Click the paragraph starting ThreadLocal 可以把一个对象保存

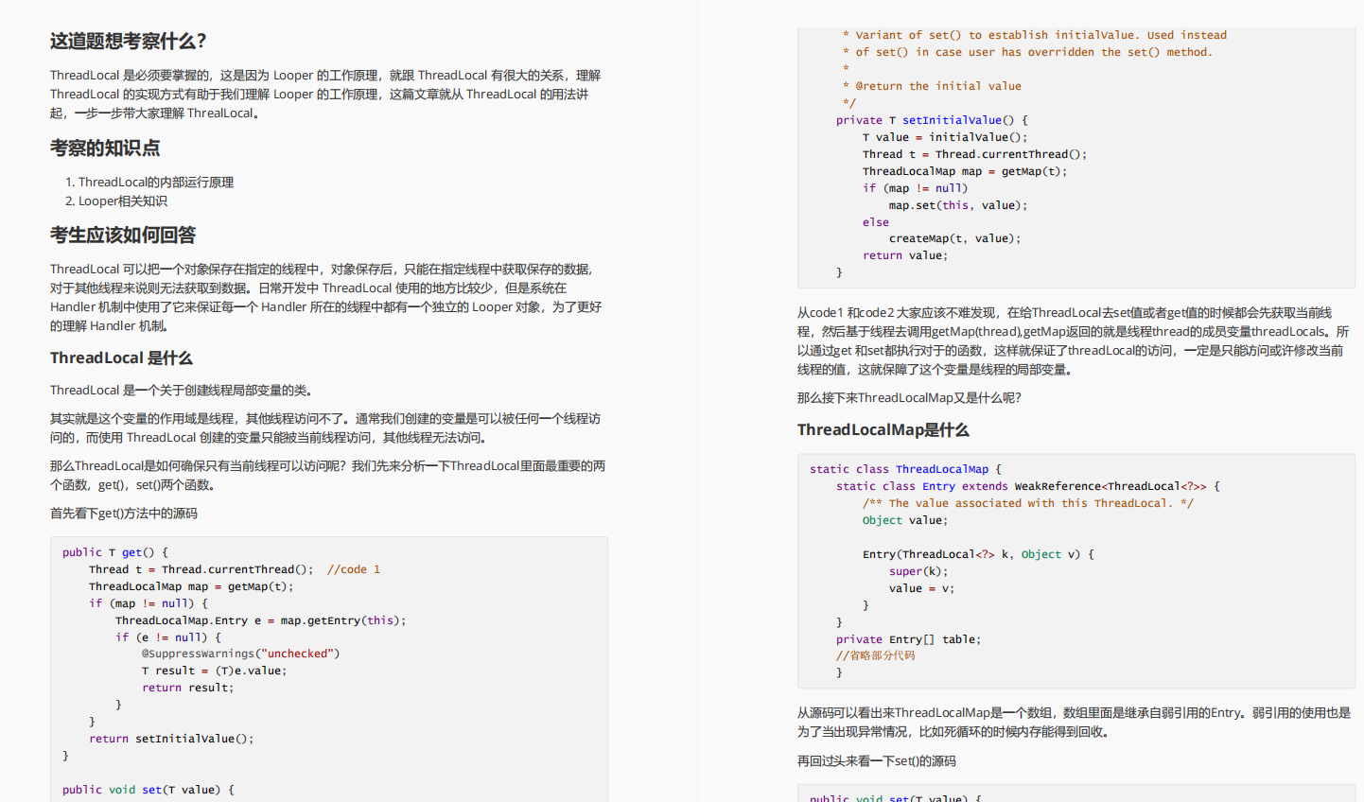tap(326, 298)
